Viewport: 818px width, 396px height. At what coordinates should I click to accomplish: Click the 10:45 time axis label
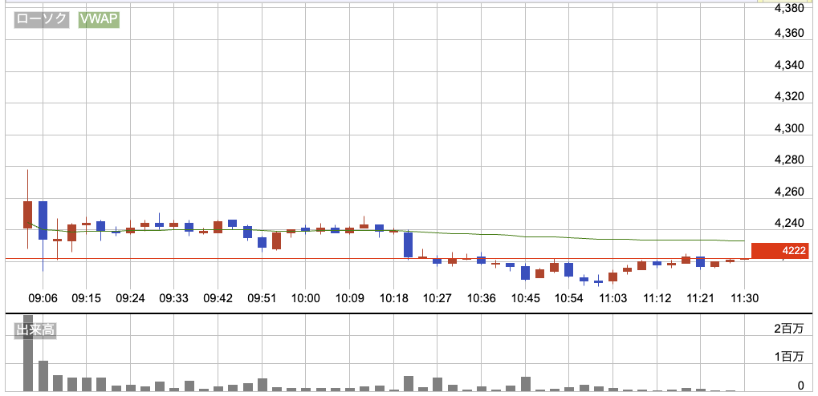[525, 298]
